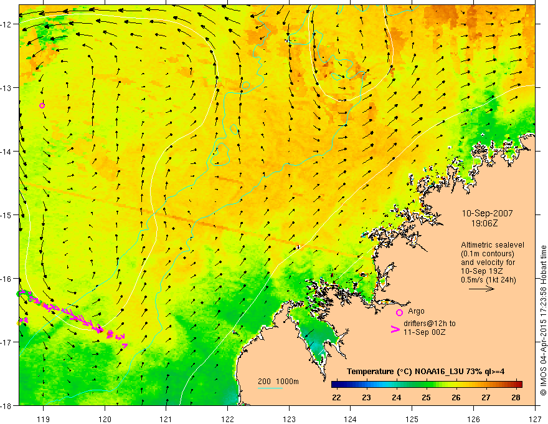Click color bar tick label 28
548x424 pixels.
click(516, 397)
